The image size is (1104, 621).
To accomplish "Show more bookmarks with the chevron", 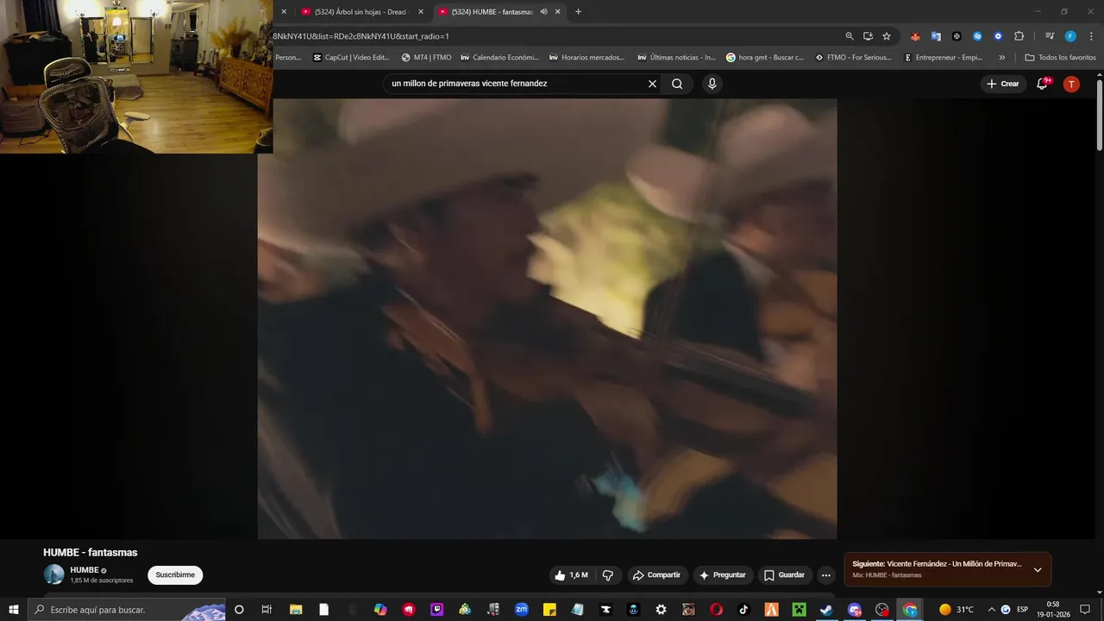I will pos(1001,58).
